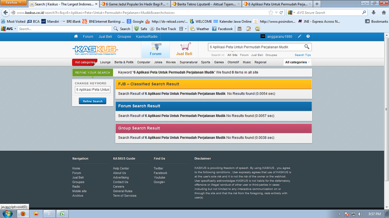Click the AVG toolbar search text box
Screen dimensions: 389x218
[65, 29]
